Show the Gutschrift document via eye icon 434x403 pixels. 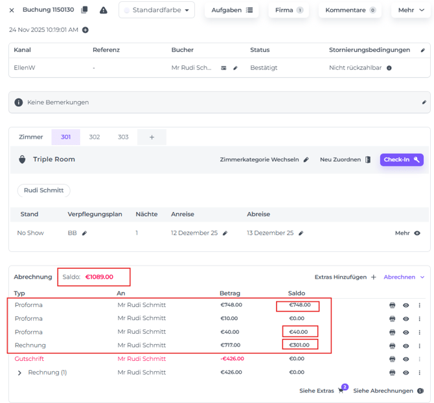tap(406, 359)
